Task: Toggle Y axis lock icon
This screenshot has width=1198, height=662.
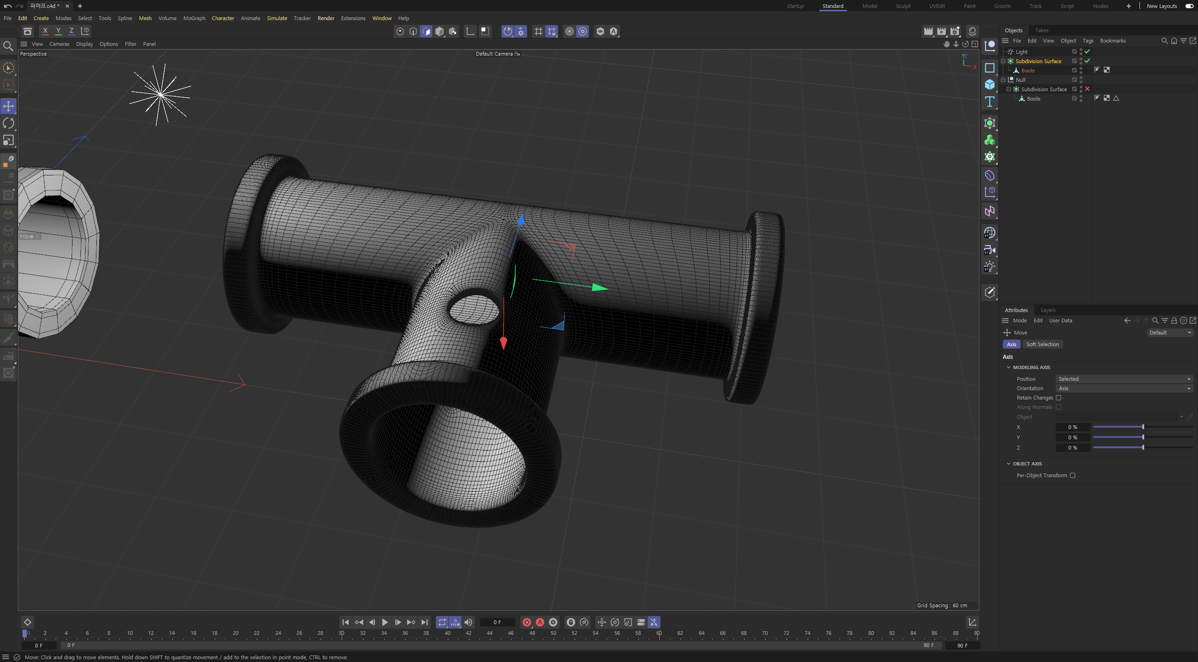Action: click(x=58, y=31)
